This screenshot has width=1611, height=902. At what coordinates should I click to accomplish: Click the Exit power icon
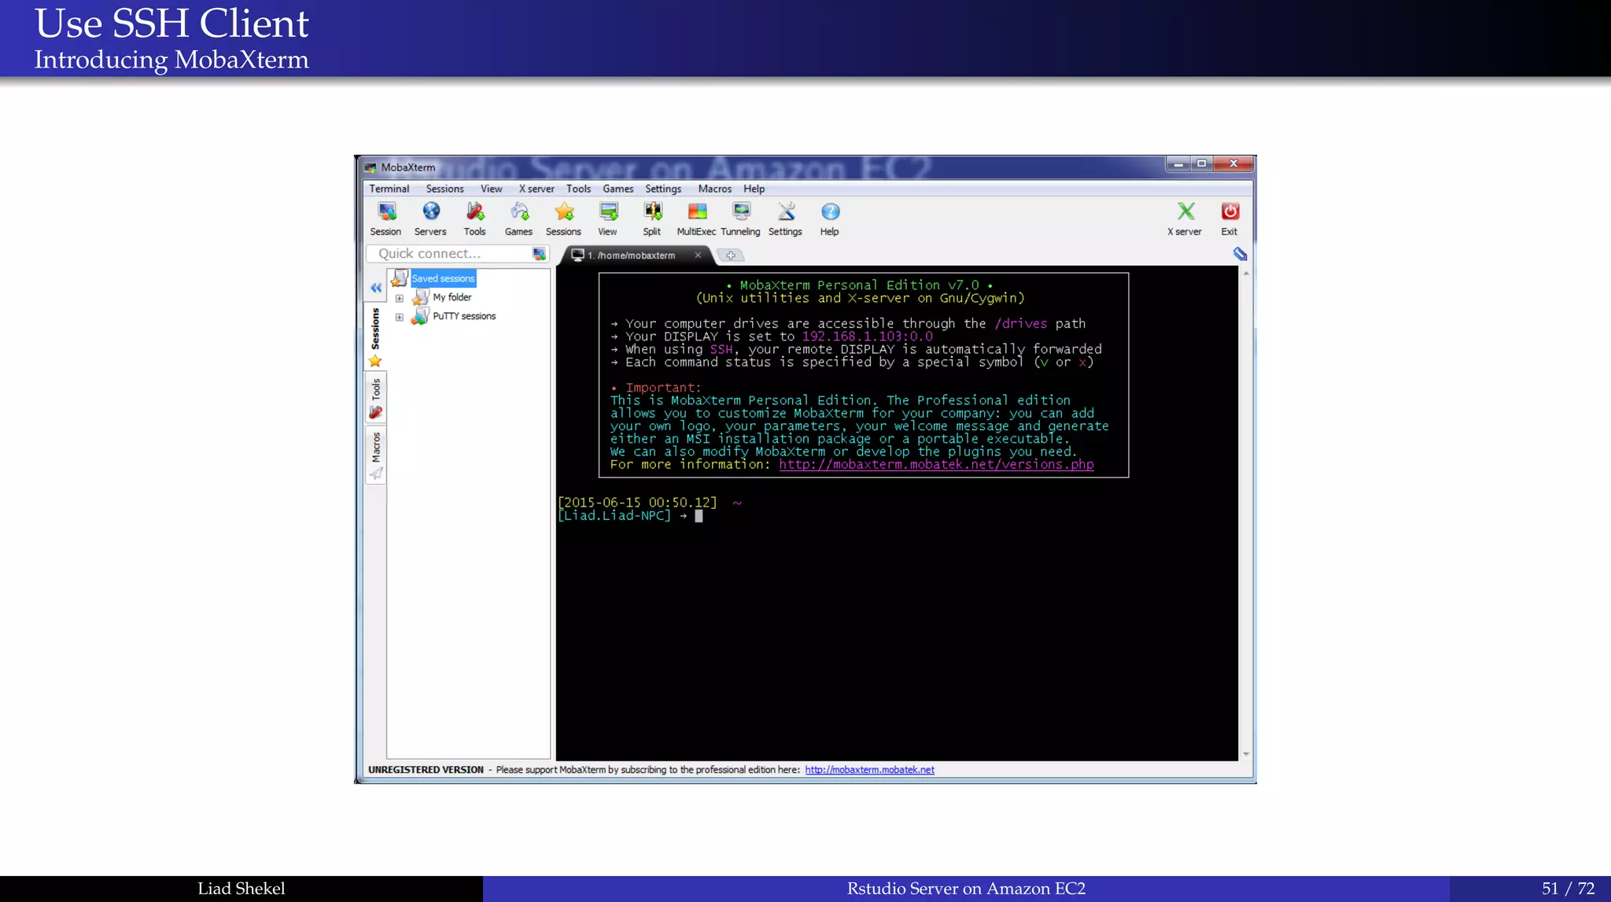1229,219
